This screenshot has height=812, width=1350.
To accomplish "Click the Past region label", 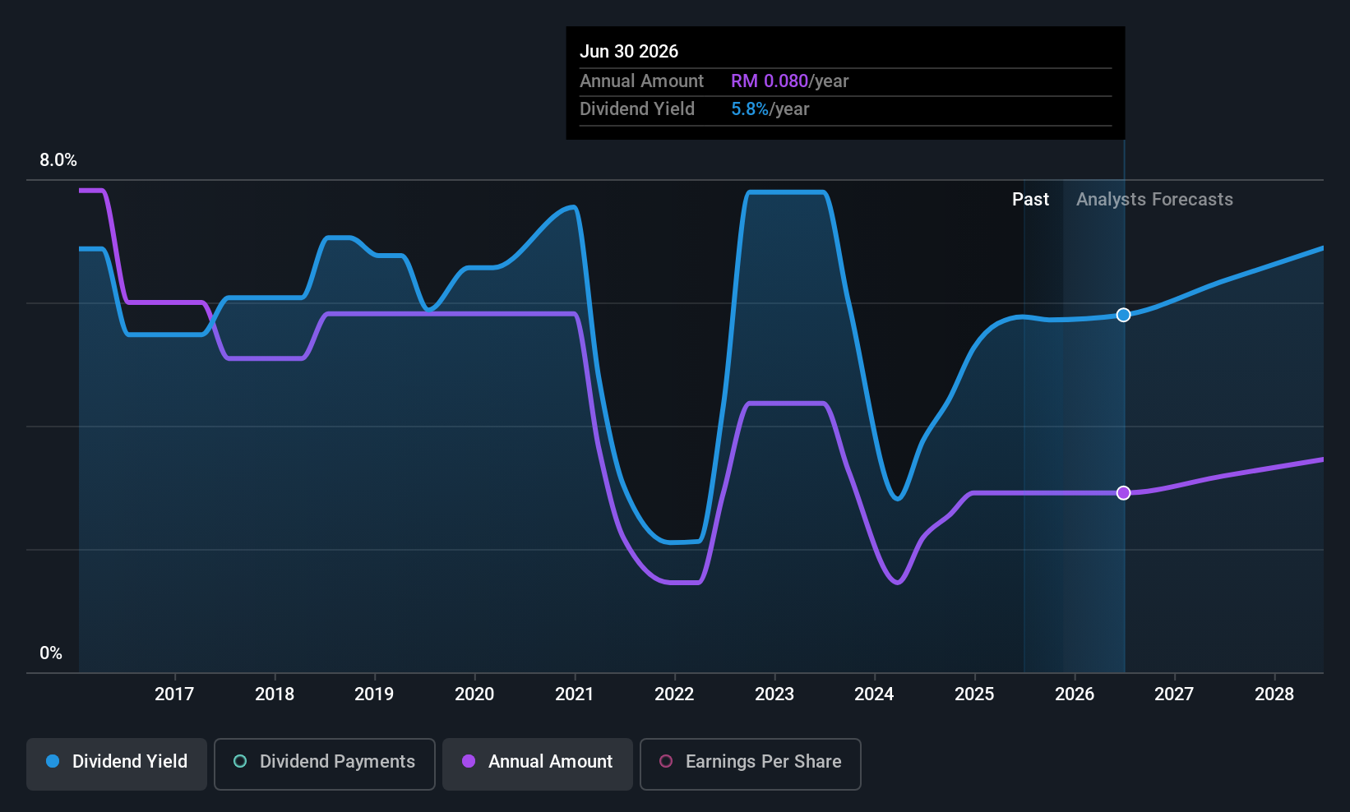I will tap(1030, 200).
